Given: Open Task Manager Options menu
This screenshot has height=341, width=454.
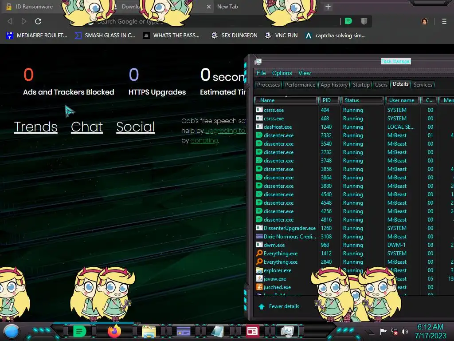Looking at the screenshot, I should [282, 73].
